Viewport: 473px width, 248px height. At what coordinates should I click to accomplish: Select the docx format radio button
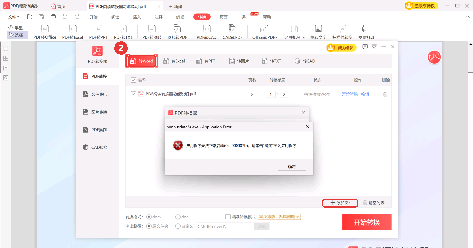149,217
